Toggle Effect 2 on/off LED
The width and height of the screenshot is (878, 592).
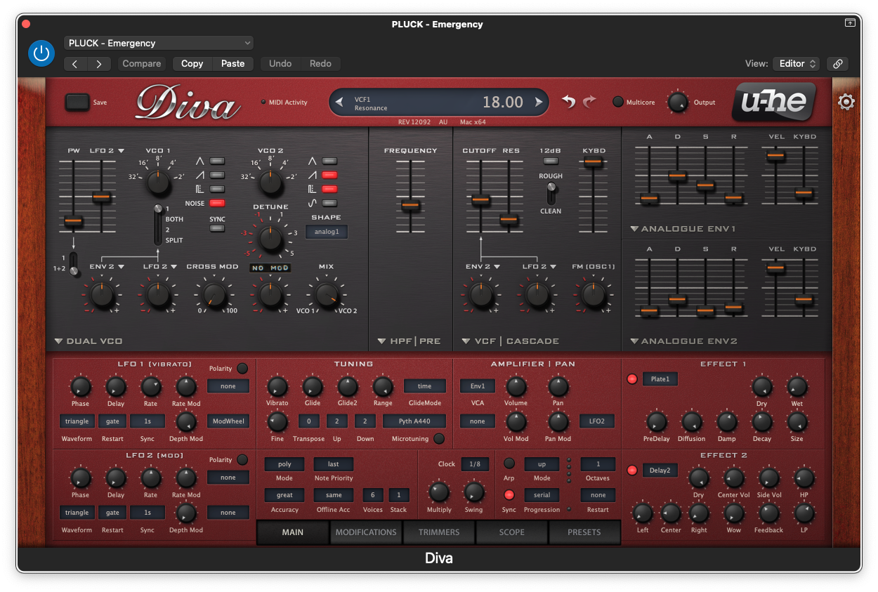tap(631, 471)
